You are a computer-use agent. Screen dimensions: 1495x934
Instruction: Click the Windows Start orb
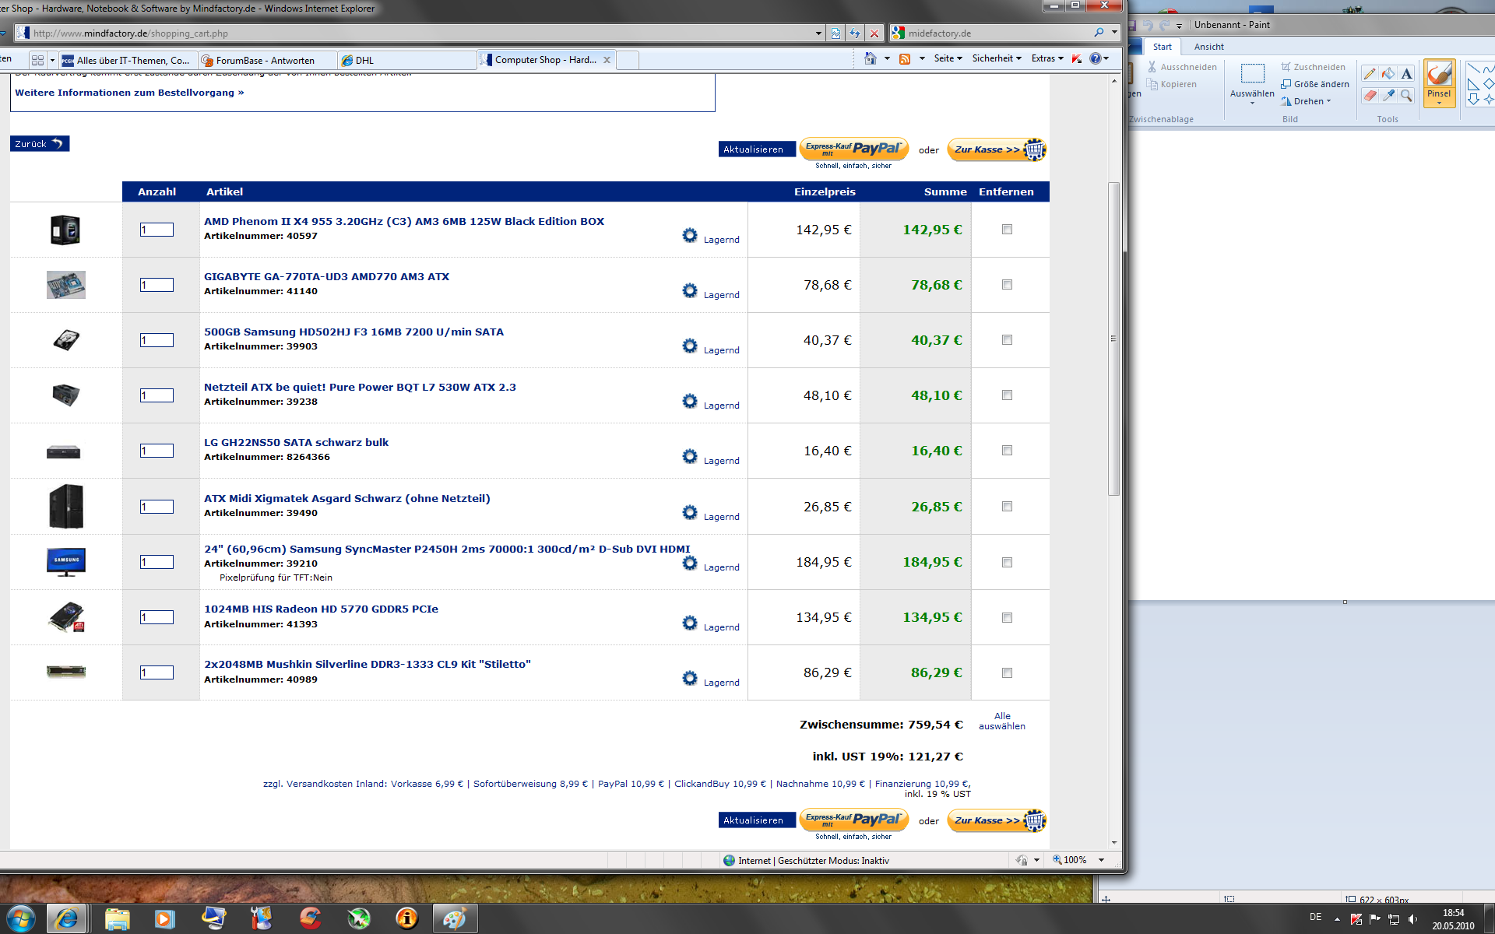coord(20,918)
